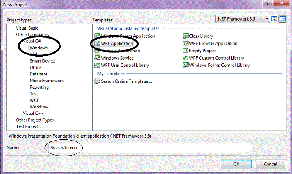Click Search Online Templates icon

(97, 81)
